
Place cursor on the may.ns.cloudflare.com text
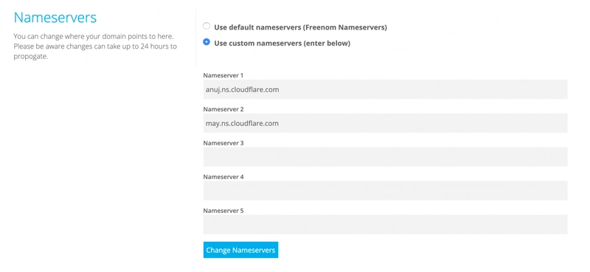pyautogui.click(x=242, y=123)
